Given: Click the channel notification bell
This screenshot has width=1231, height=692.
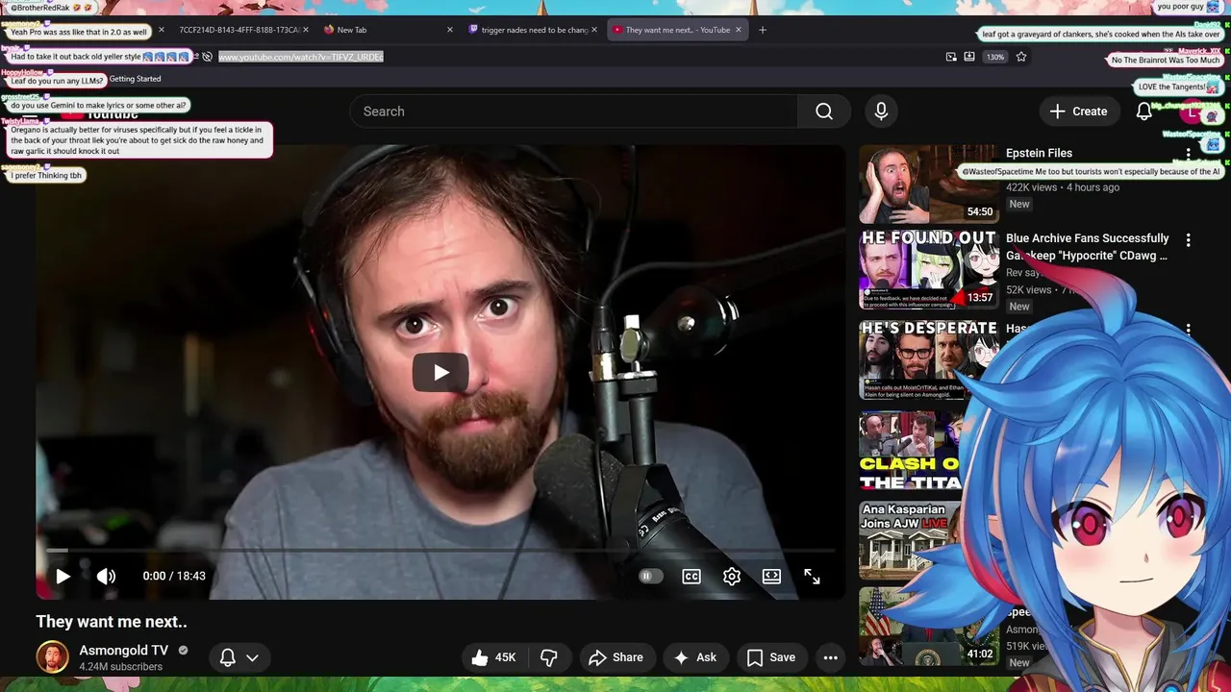Looking at the screenshot, I should [x=228, y=657].
